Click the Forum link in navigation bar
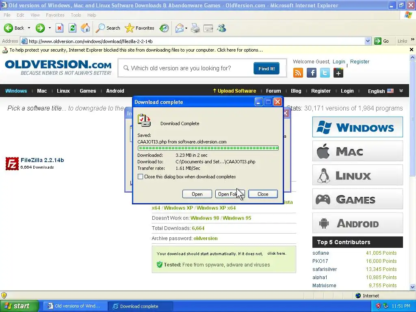 tap(273, 91)
